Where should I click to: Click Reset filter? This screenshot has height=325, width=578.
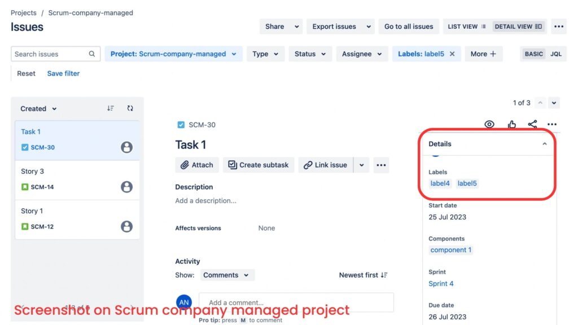[x=26, y=73]
